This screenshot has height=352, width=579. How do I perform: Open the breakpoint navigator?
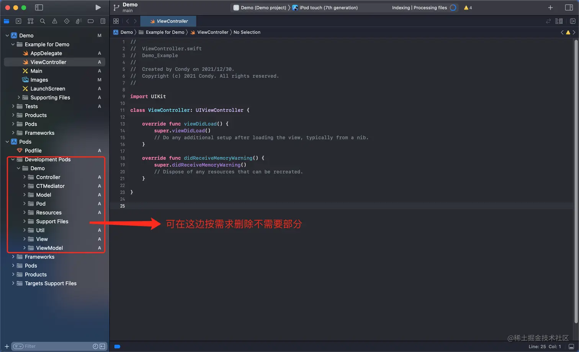pos(91,21)
